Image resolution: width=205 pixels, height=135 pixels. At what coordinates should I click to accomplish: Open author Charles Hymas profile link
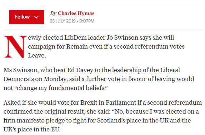pyautogui.click(x=76, y=13)
